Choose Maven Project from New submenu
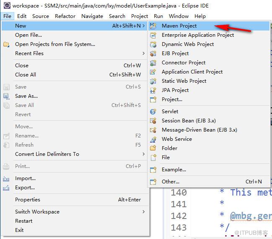The height and width of the screenshot is (239, 272). (x=209, y=26)
